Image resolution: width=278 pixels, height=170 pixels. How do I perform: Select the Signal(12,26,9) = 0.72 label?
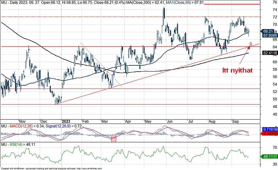pos(64,126)
